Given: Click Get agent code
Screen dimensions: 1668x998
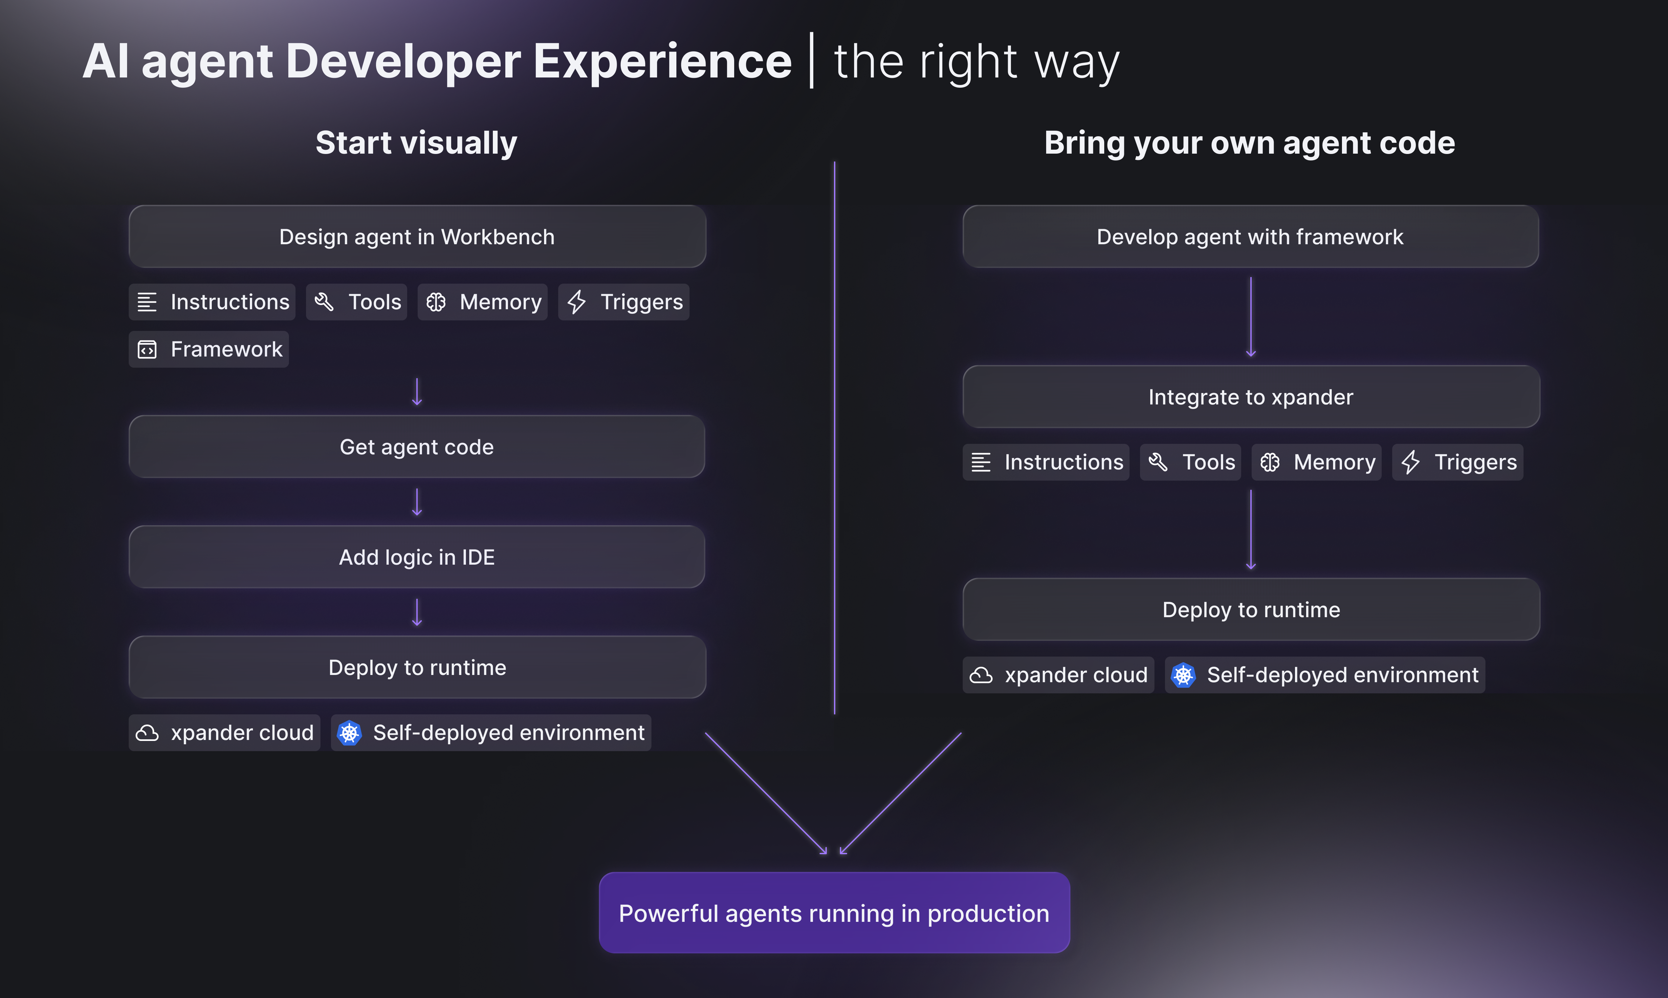Looking at the screenshot, I should pos(417,446).
